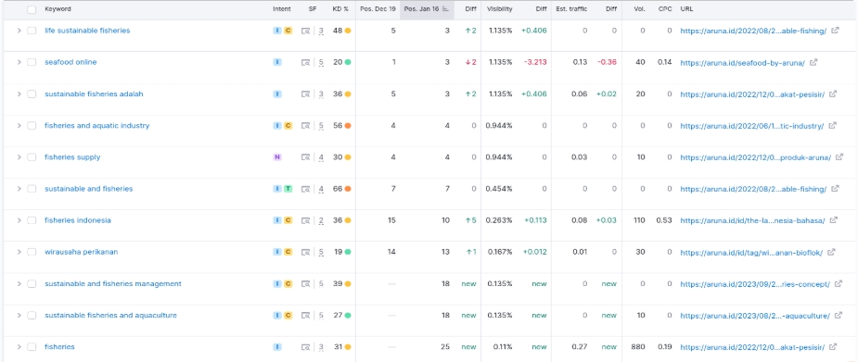Open sustainable fisheries and aquaculture keyword link

pos(110,316)
